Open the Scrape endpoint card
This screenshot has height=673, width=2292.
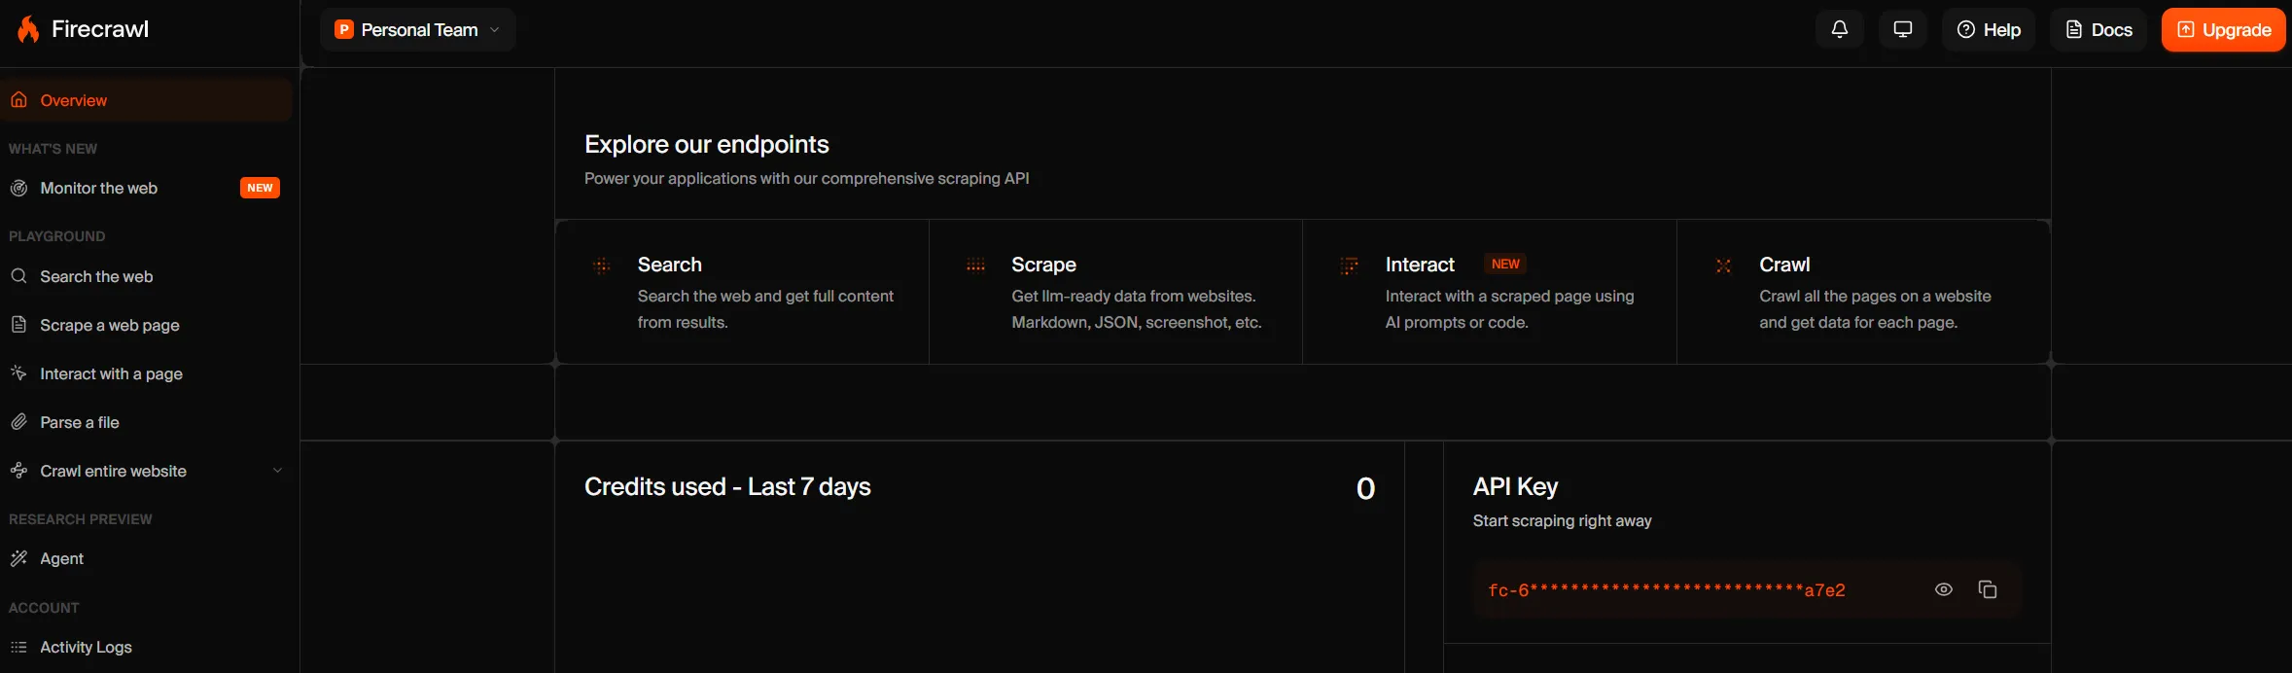(x=1115, y=292)
